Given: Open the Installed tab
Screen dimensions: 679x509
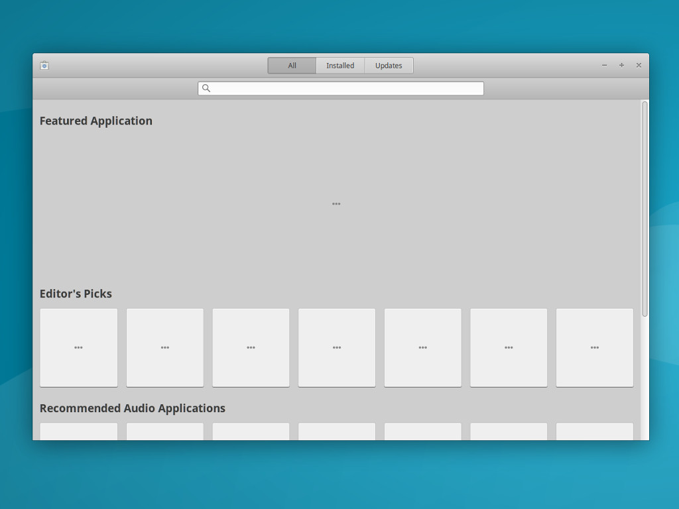Looking at the screenshot, I should tap(340, 66).
